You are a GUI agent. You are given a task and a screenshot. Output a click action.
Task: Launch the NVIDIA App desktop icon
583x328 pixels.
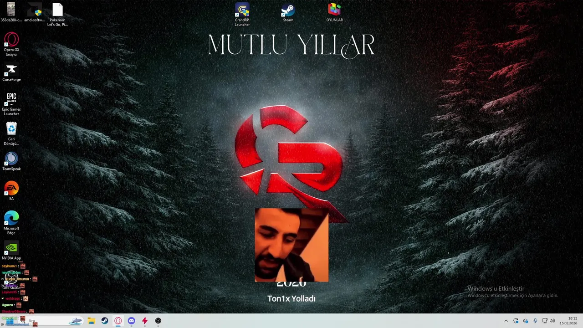11,251
